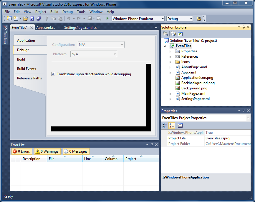Open the Build menu

click(54, 12)
